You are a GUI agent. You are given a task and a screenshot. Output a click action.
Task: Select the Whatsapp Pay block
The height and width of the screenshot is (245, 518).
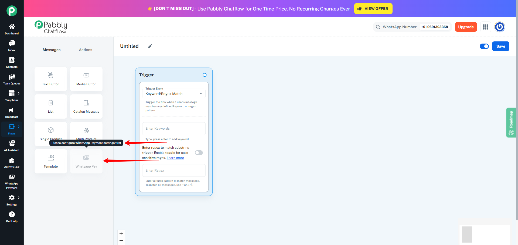click(x=86, y=161)
